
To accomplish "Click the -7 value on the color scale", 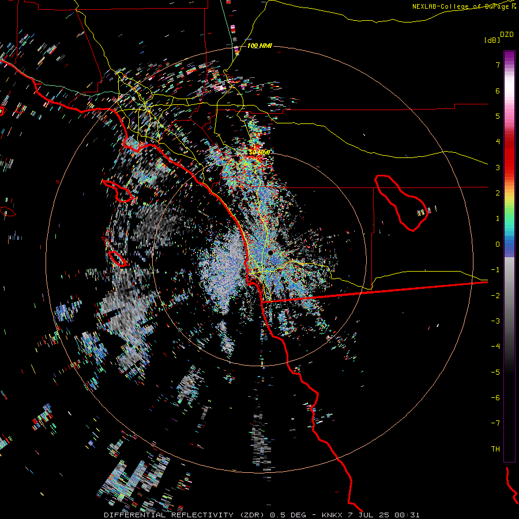I will [x=495, y=423].
